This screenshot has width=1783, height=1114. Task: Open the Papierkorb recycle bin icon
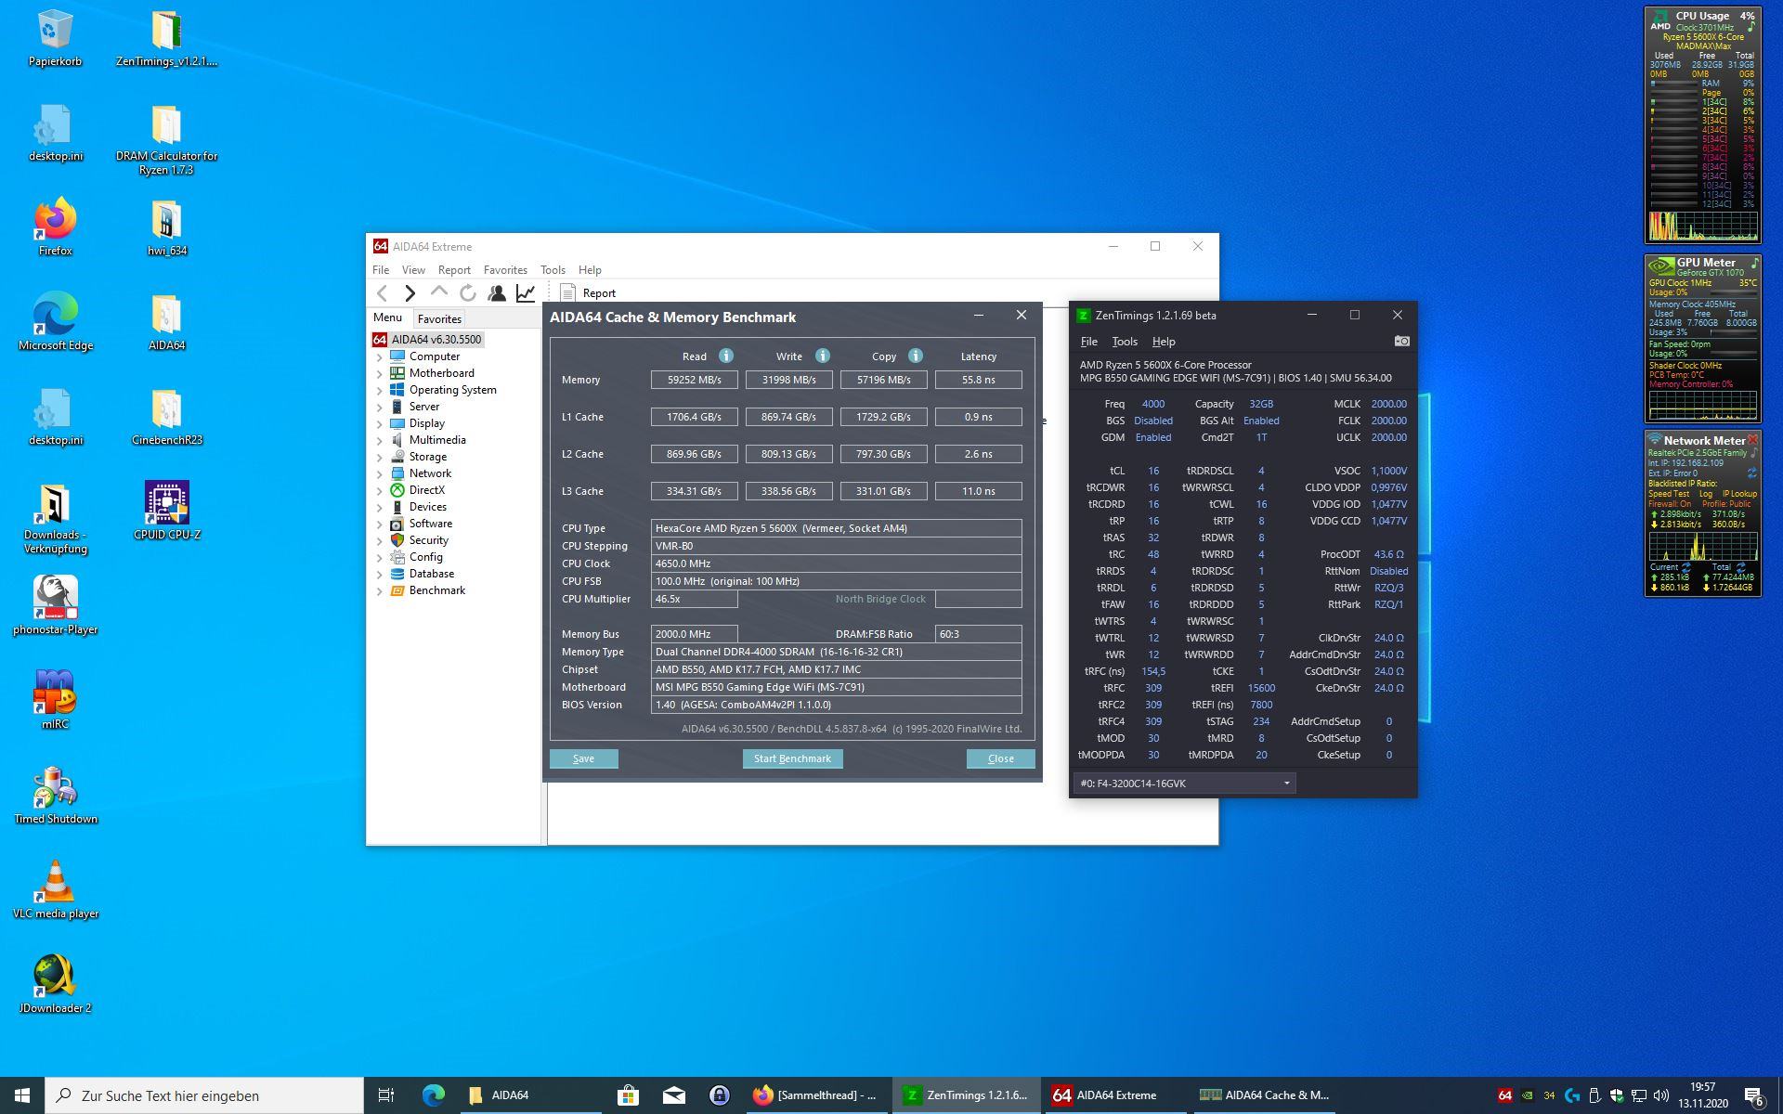(55, 39)
